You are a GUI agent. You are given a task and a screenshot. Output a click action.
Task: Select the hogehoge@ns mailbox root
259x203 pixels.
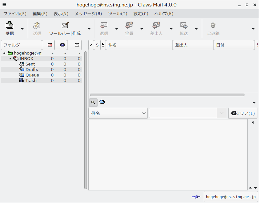pos(41,53)
